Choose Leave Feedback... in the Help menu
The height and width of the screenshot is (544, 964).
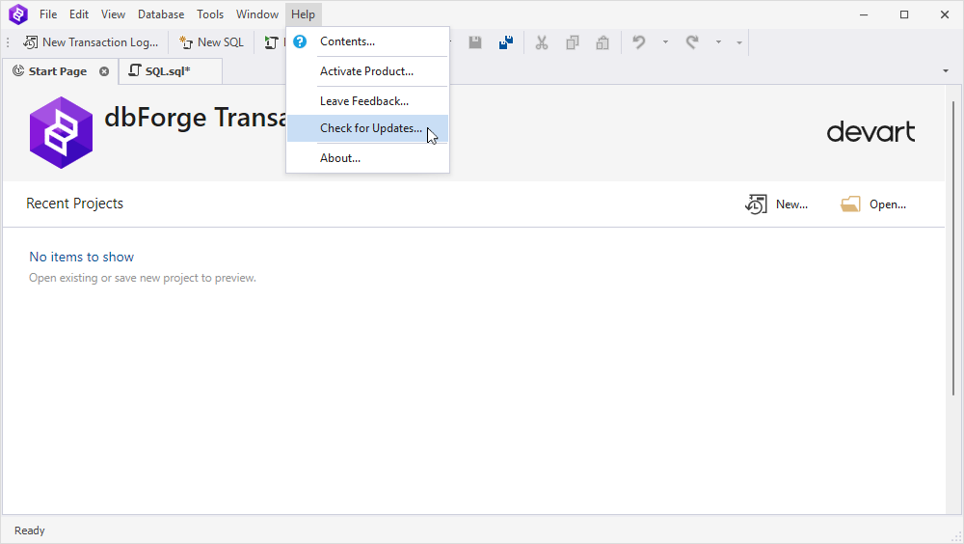click(367, 101)
